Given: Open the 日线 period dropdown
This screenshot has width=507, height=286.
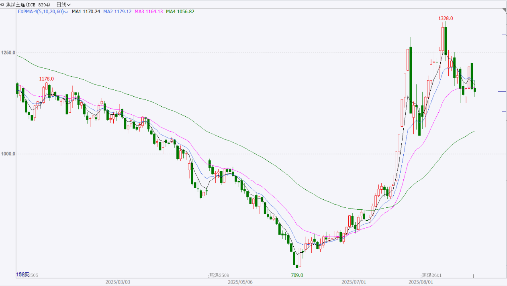Looking at the screenshot, I should 63,4.
